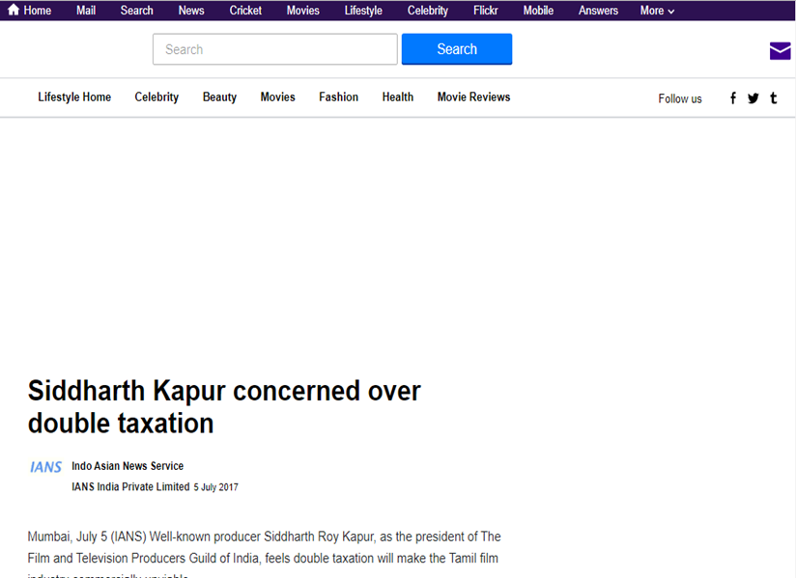Screen dimensions: 796x578
Task: Click the article paragraph starting 'Mumbai, July 5'
Action: click(x=264, y=556)
